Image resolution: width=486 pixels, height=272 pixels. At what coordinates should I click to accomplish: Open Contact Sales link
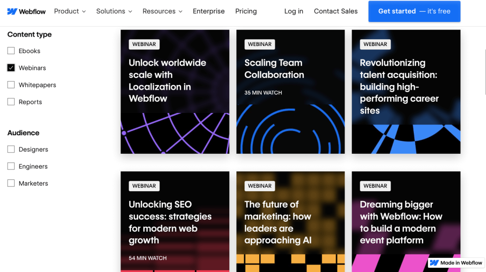click(x=336, y=11)
